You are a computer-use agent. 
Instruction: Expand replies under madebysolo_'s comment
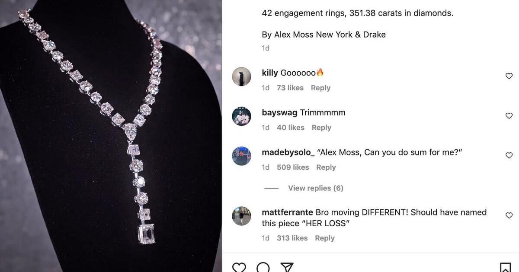click(x=315, y=188)
